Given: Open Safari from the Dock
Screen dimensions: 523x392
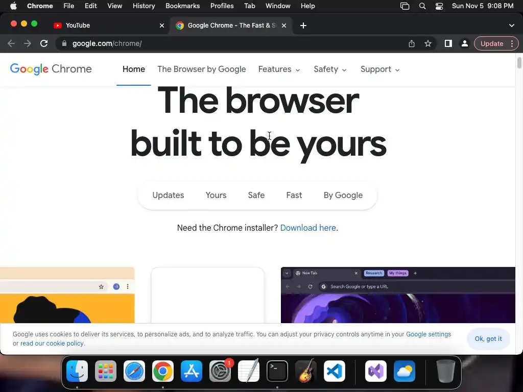Looking at the screenshot, I should 134,371.
